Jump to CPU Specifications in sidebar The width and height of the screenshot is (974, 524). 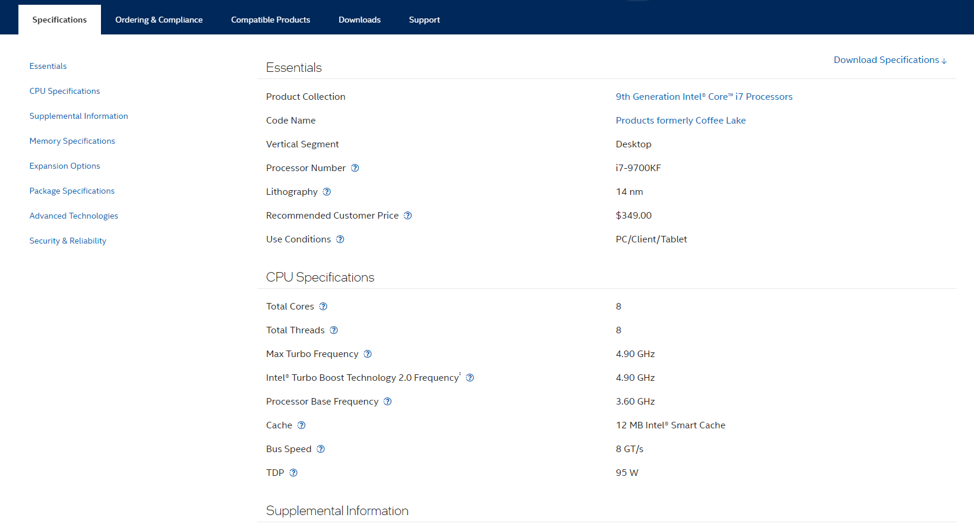click(x=65, y=91)
